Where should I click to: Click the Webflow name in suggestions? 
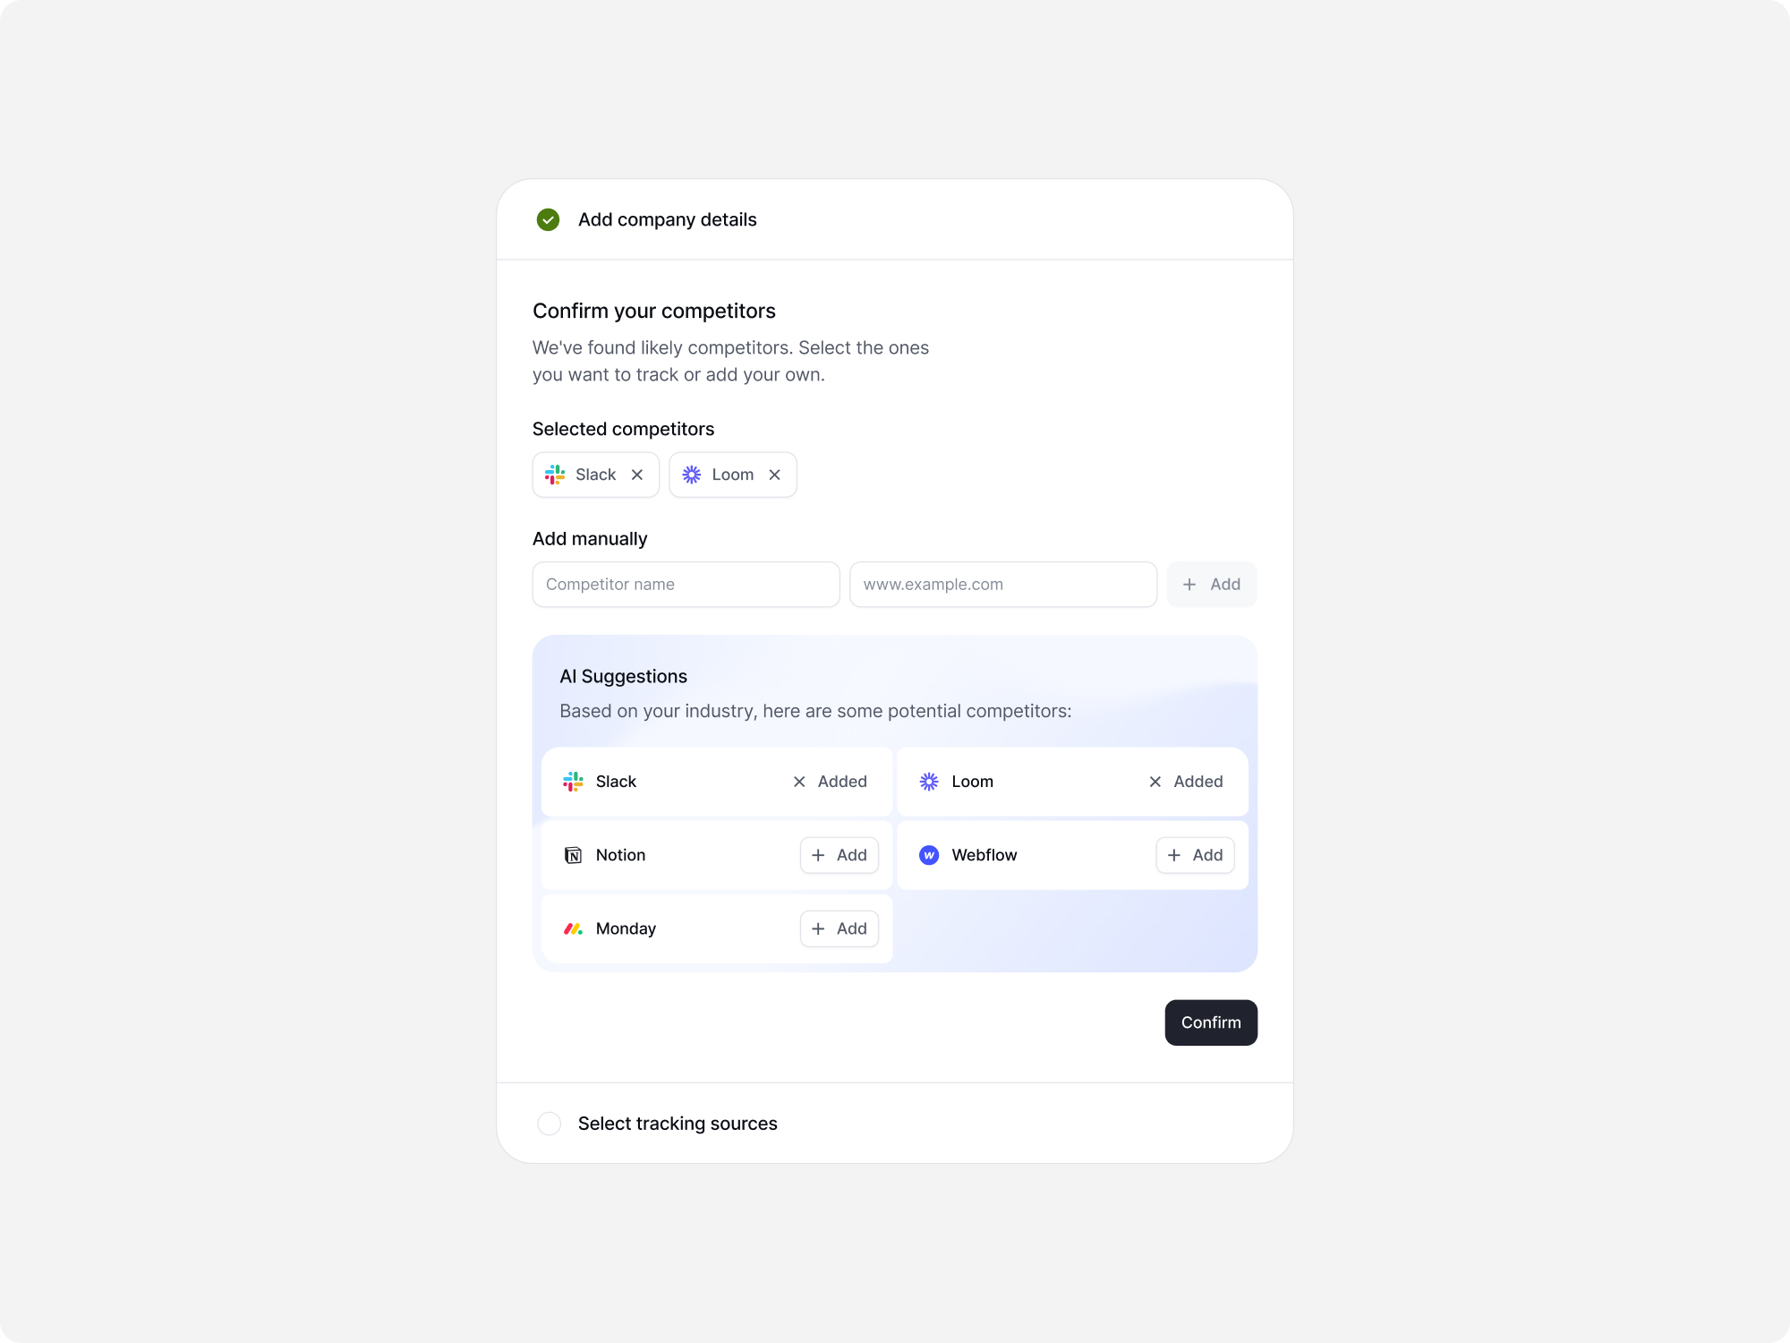pyautogui.click(x=984, y=855)
